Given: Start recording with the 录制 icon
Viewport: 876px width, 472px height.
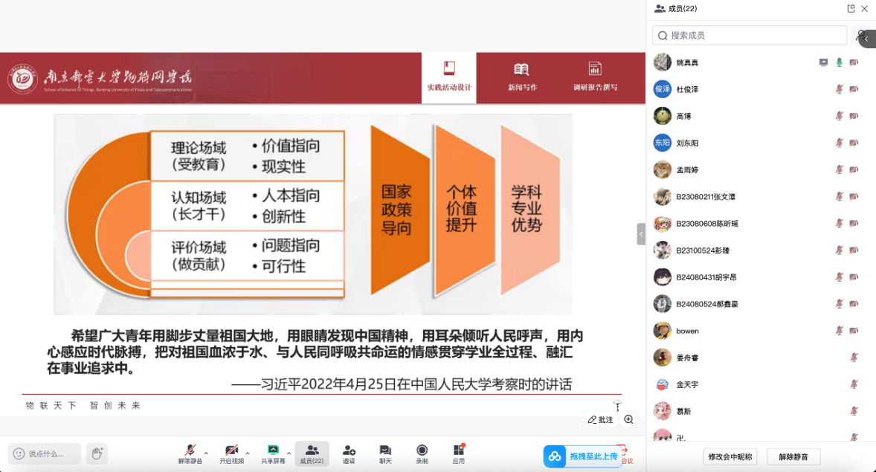Looking at the screenshot, I should [422, 453].
